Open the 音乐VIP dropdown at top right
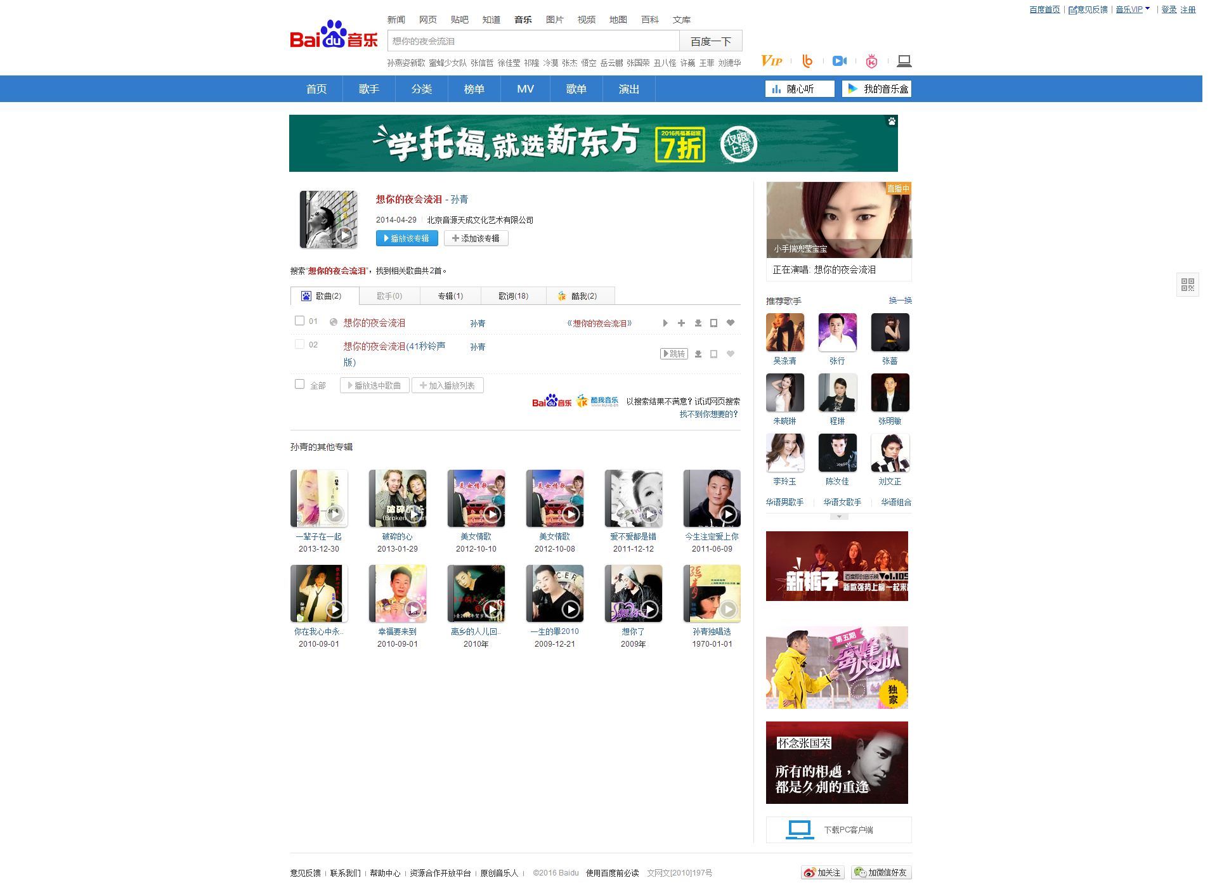The height and width of the screenshot is (892, 1210). [1133, 10]
